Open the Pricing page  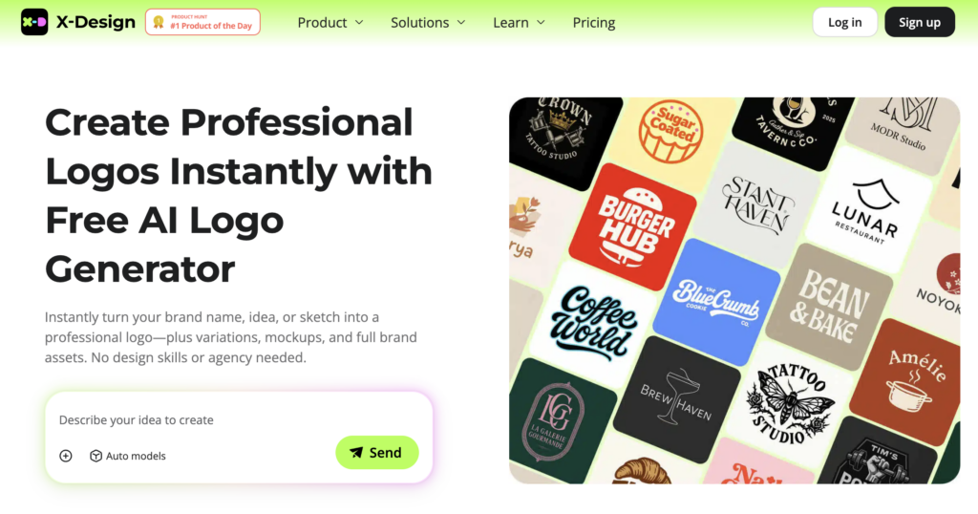pos(594,23)
